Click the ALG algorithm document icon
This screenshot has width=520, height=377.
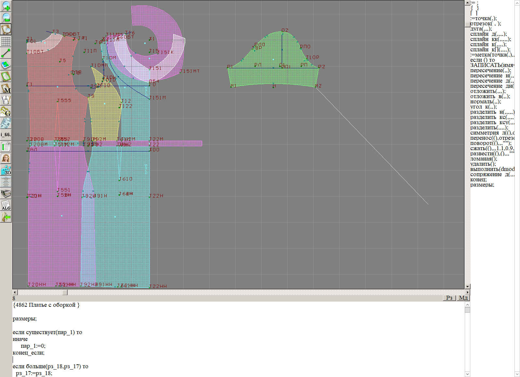coord(6,205)
